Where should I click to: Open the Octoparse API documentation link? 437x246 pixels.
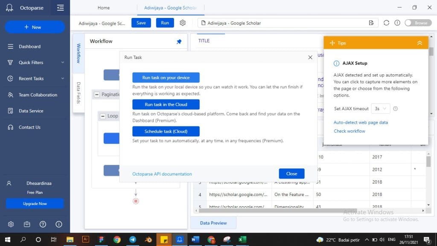(162, 174)
